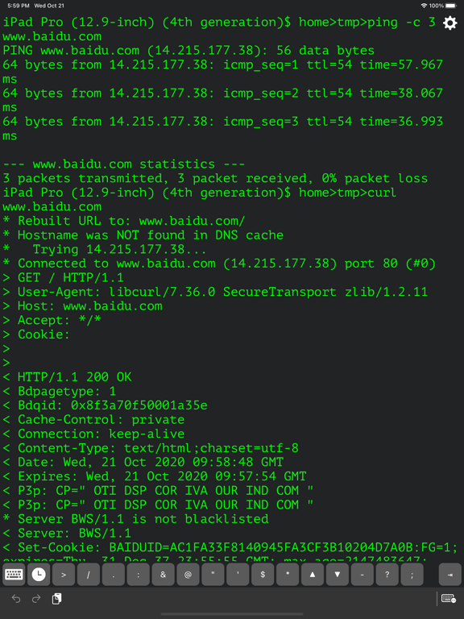
Task: Tap the down arrow key
Action: click(x=338, y=575)
